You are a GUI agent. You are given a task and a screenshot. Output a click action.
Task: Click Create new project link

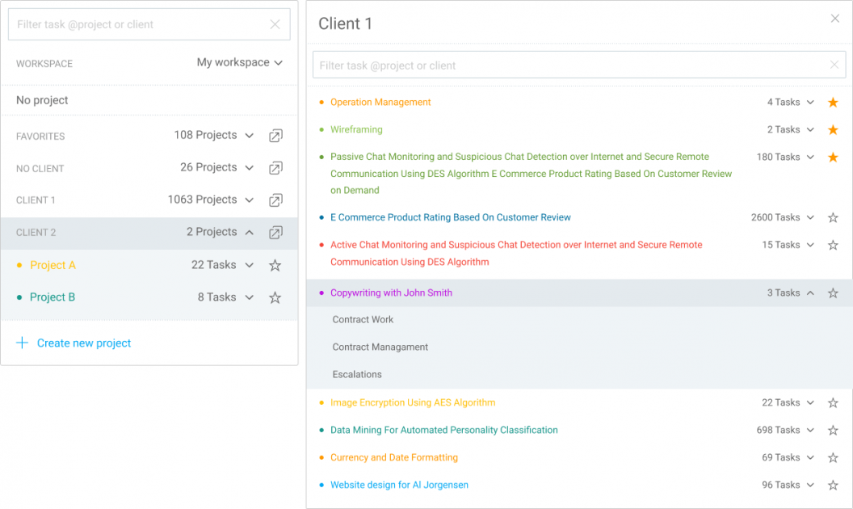coord(84,343)
